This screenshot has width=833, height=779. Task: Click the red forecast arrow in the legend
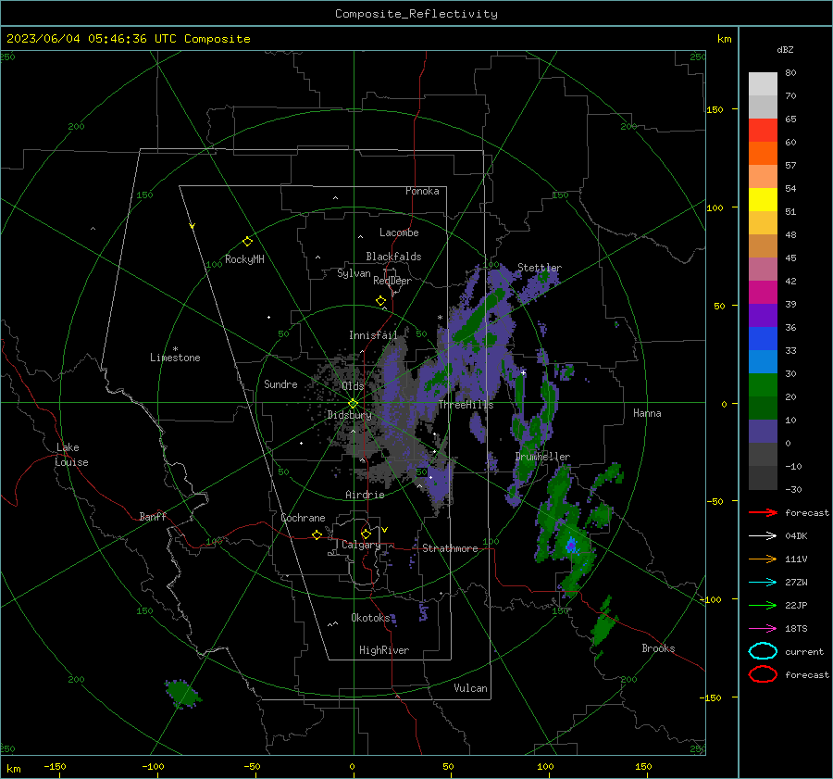(x=763, y=512)
